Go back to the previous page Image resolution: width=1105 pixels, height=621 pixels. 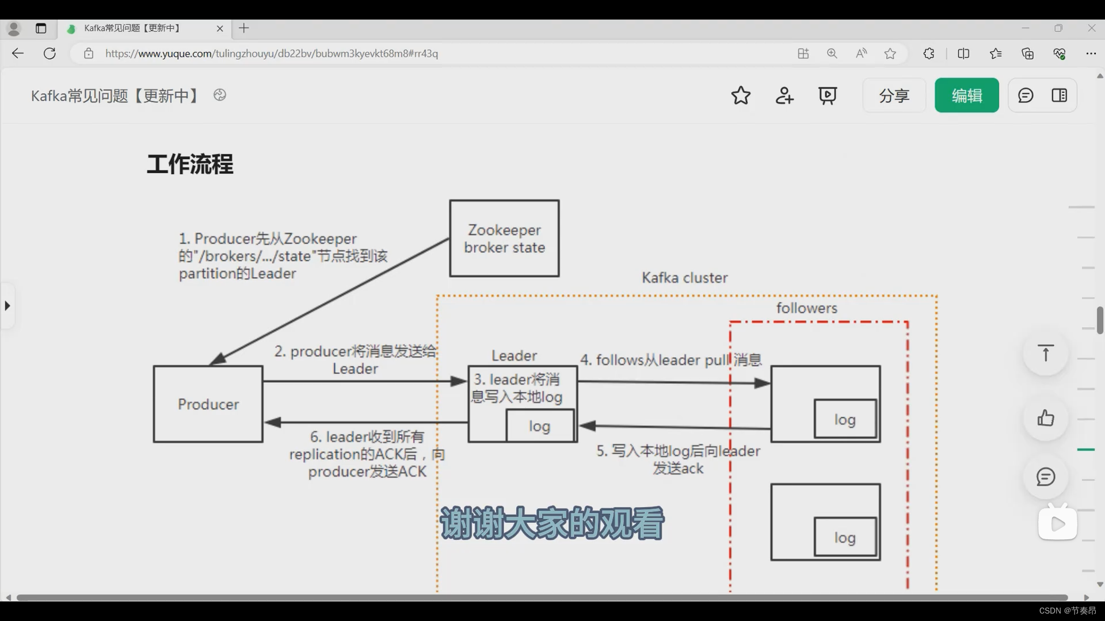click(18, 53)
